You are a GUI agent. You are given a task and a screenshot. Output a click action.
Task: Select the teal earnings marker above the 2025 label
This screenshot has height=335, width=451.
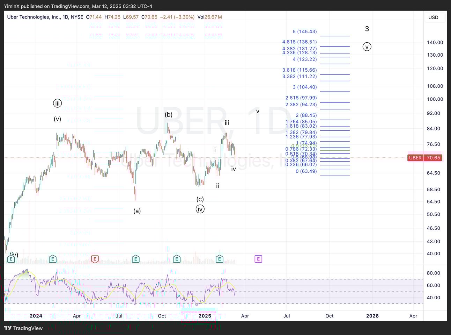click(x=219, y=259)
